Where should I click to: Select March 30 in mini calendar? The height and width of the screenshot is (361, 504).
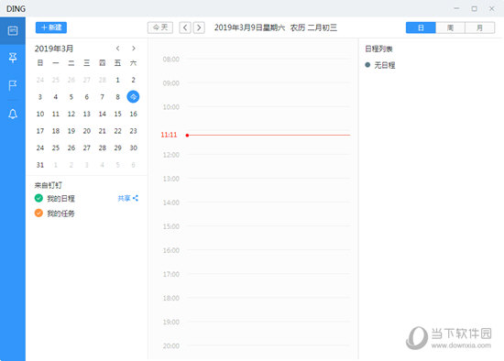coord(133,148)
